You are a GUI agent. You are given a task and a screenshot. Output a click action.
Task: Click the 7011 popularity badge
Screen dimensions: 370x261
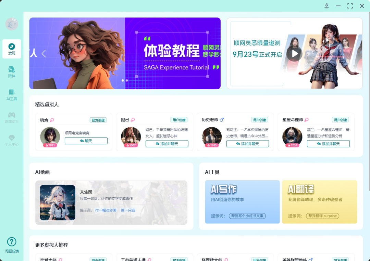tap(50, 145)
